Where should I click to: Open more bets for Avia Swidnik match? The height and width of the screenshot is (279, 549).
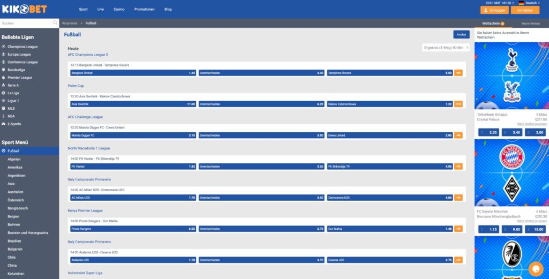click(458, 104)
